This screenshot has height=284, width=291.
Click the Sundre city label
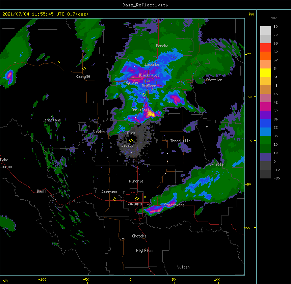(99, 132)
